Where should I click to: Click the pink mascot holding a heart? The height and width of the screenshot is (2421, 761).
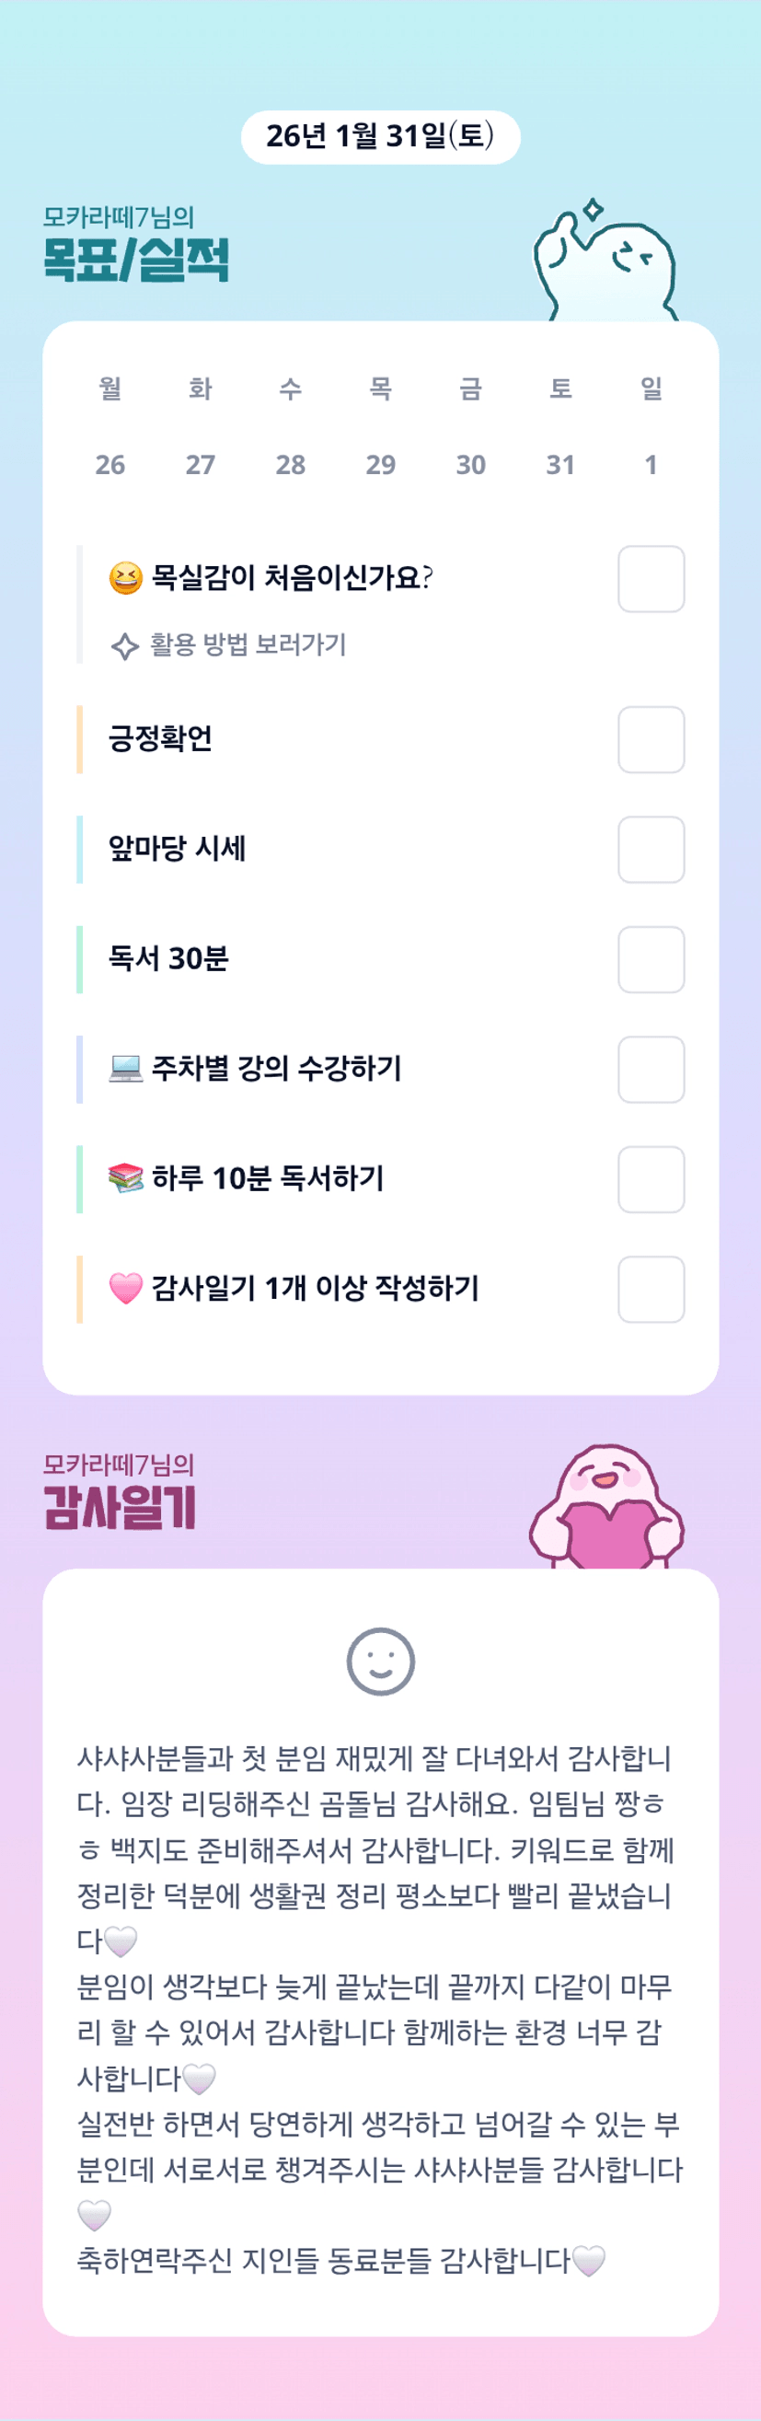tap(607, 1508)
